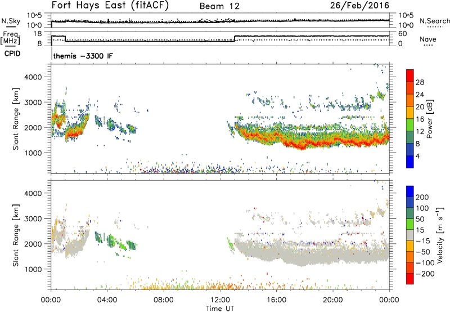Click the red bottom segment of Velocity colorbar
Screen dimensions: 450x312
(x=410, y=279)
